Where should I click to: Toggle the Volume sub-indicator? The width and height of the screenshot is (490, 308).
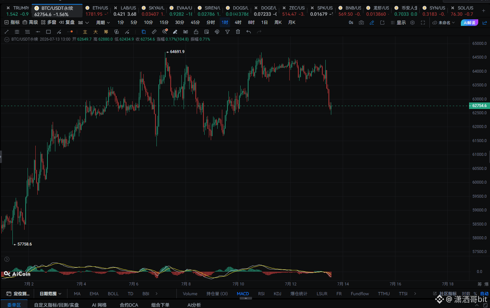(190, 294)
